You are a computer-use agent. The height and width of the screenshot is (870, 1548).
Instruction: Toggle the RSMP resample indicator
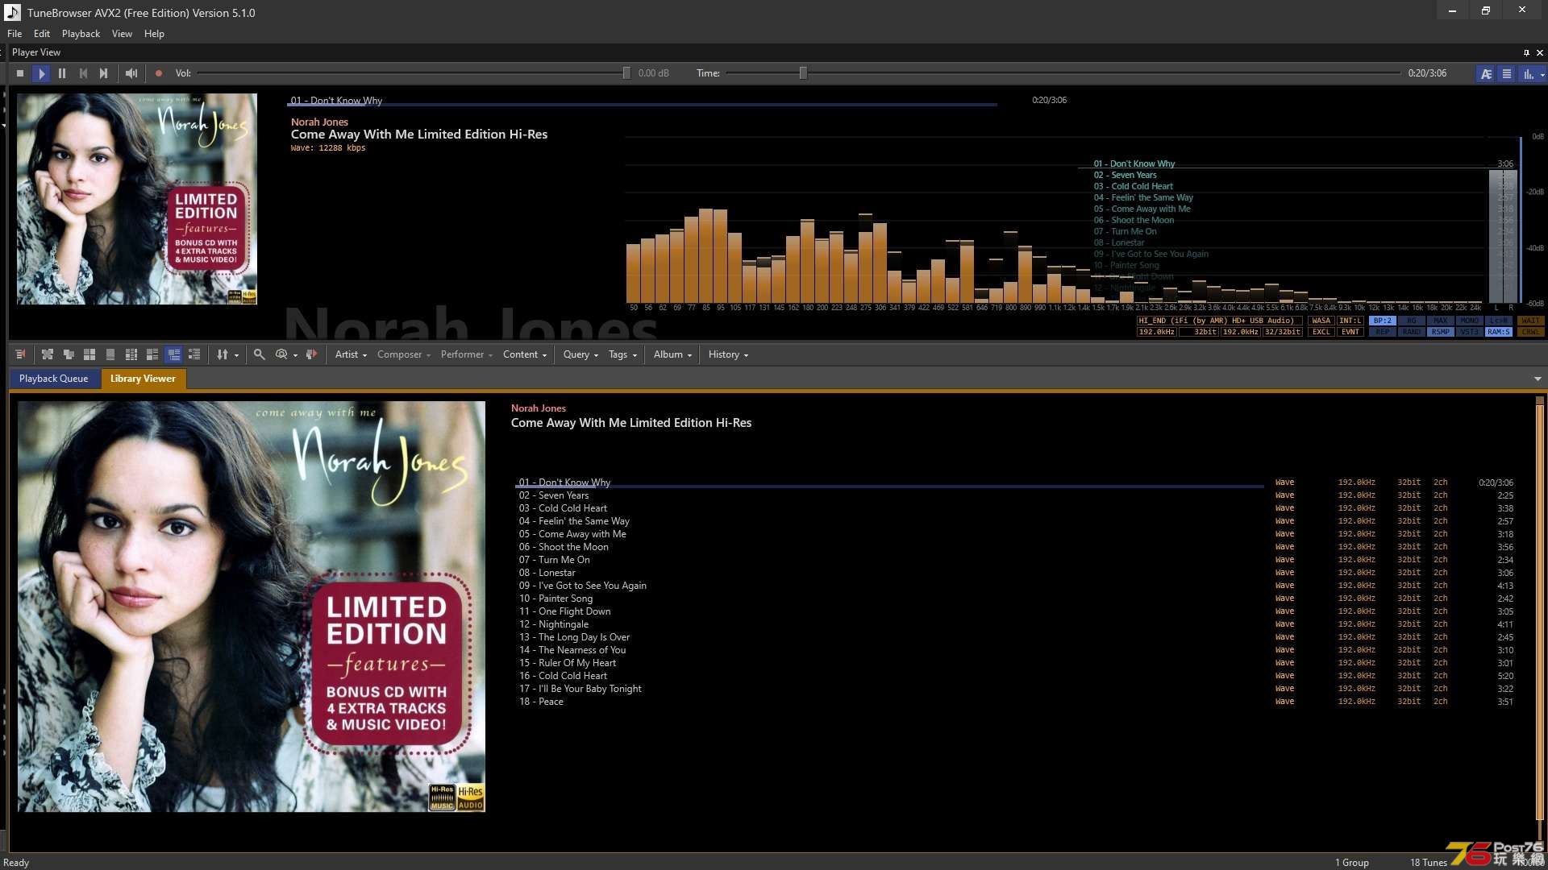(1441, 332)
